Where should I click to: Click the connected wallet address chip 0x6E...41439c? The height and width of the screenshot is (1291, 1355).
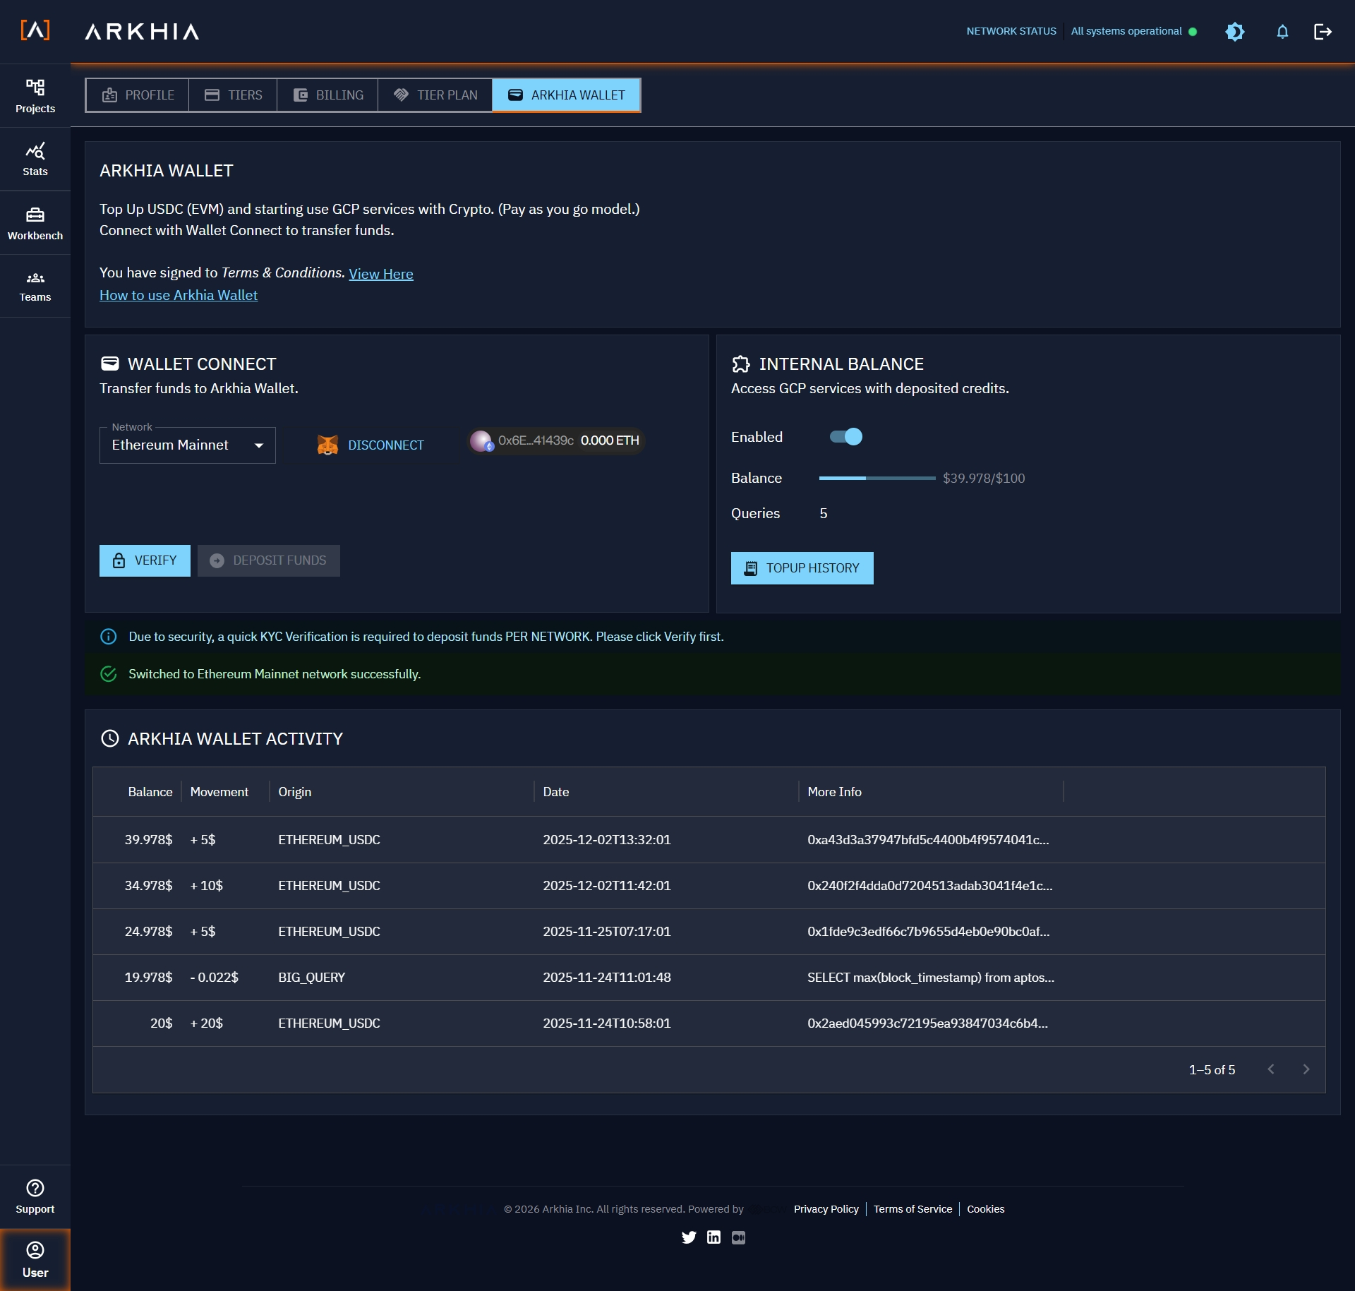(555, 440)
